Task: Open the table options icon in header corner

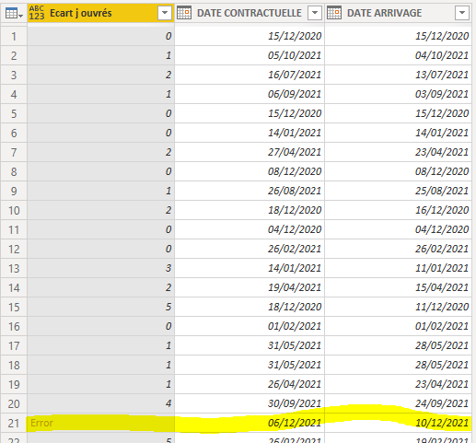Action: (14, 14)
